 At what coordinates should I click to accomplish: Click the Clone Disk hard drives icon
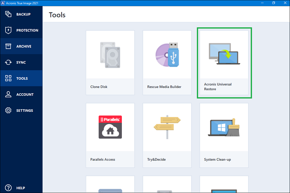click(x=110, y=55)
